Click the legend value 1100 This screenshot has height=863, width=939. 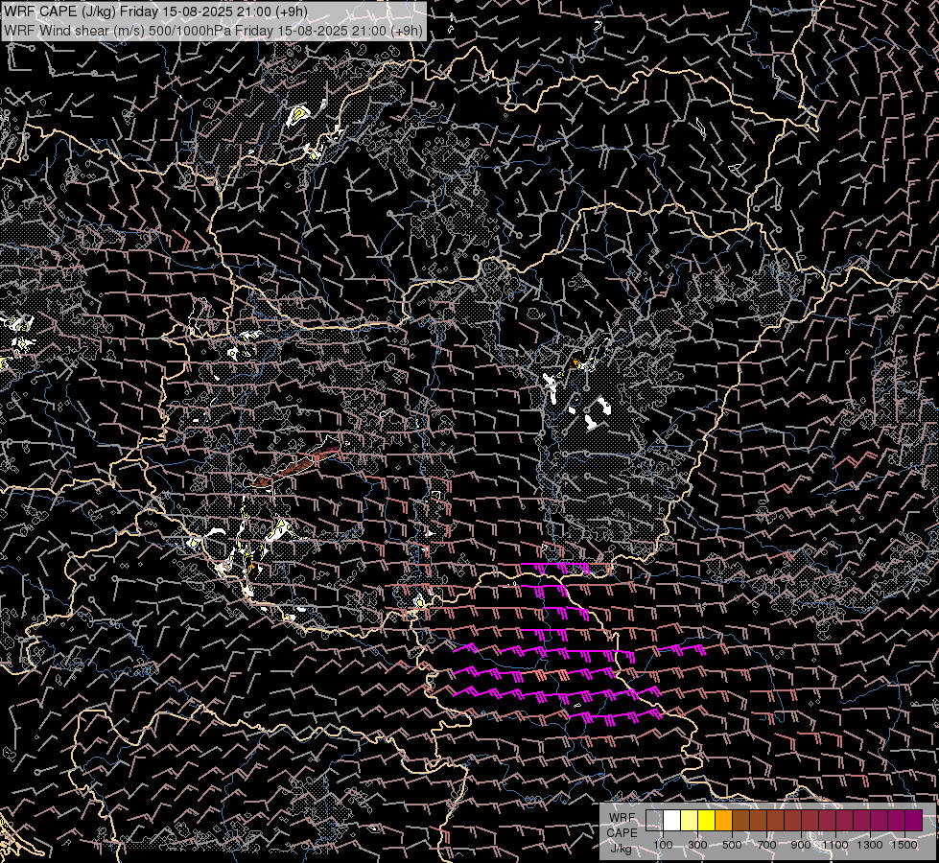[835, 845]
